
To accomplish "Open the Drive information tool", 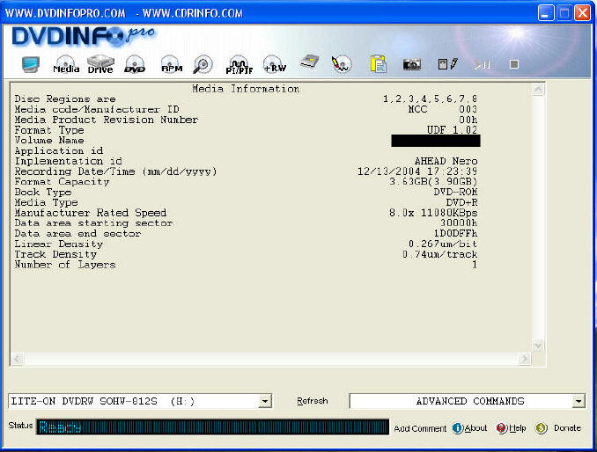I will point(100,64).
